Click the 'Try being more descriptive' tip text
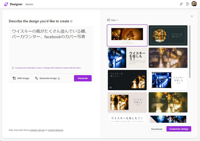 [x=48, y=68]
